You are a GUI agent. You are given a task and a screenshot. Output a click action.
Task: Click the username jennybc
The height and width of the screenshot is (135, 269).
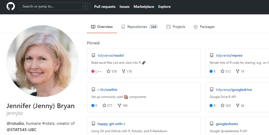[x=15, y=113]
